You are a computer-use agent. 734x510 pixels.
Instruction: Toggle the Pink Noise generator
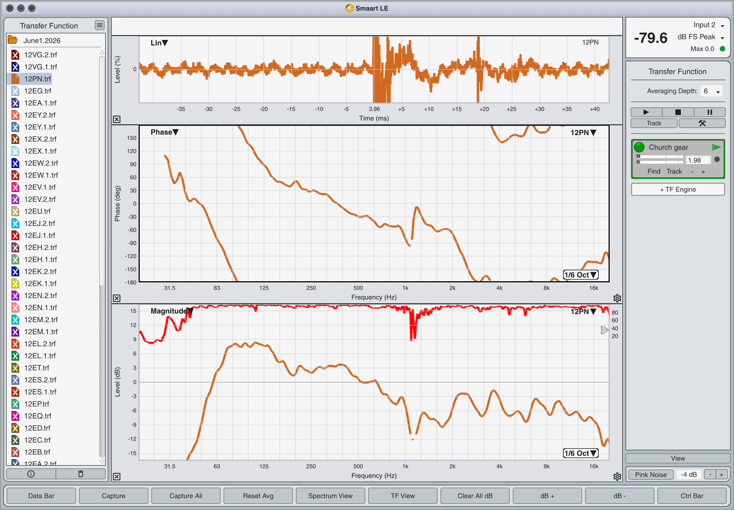tap(651, 474)
